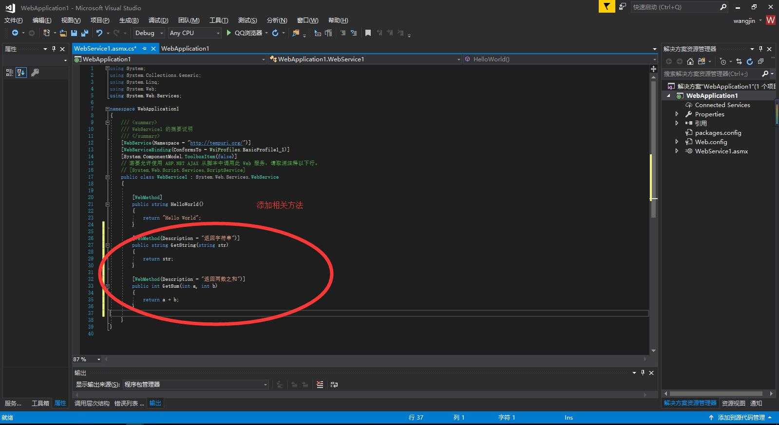Image resolution: width=779 pixels, height=425 pixels.
Task: Click the http://tempuri.org/ link in code
Action: pyautogui.click(x=216, y=143)
